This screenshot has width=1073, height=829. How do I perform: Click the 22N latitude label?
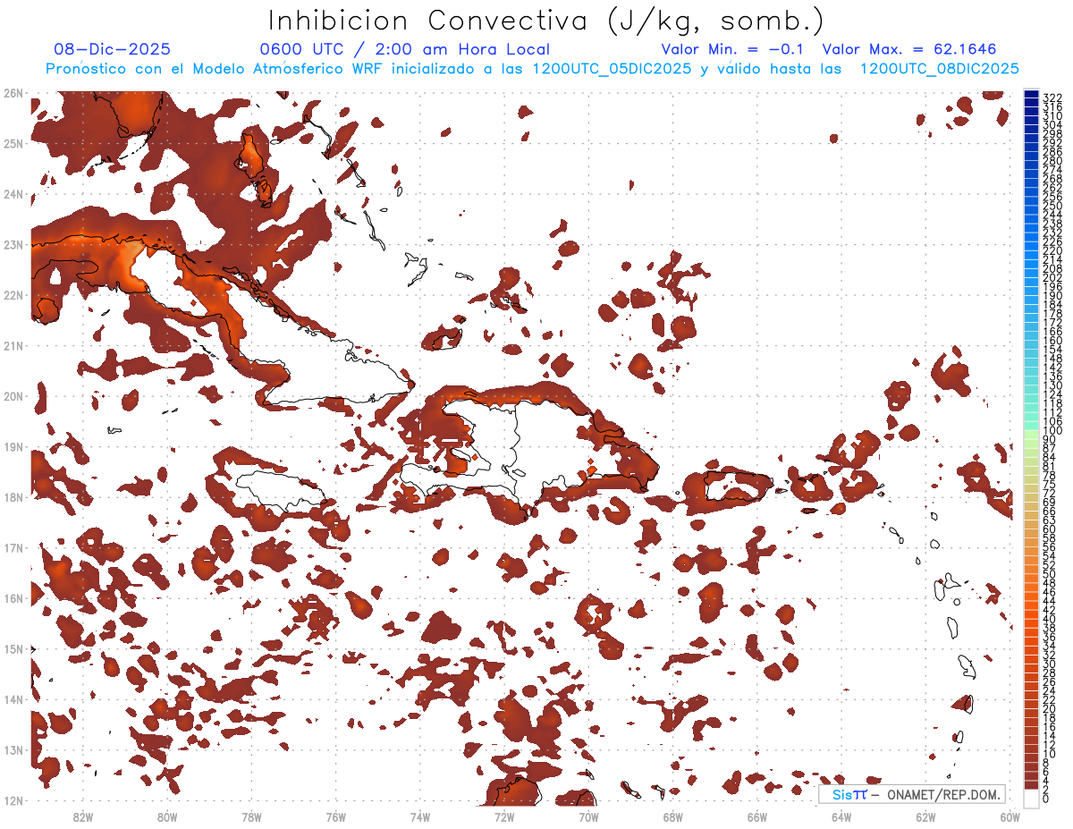(x=13, y=295)
